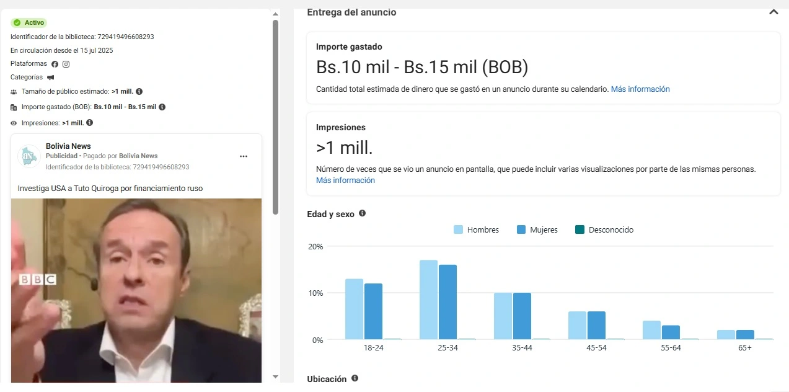Click the info icon beside Ubicación

click(x=355, y=378)
